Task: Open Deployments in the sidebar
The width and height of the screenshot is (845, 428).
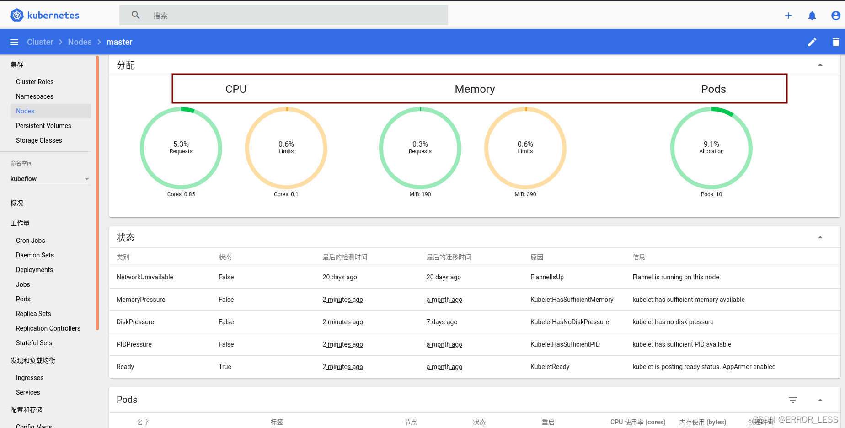Action: pos(34,270)
